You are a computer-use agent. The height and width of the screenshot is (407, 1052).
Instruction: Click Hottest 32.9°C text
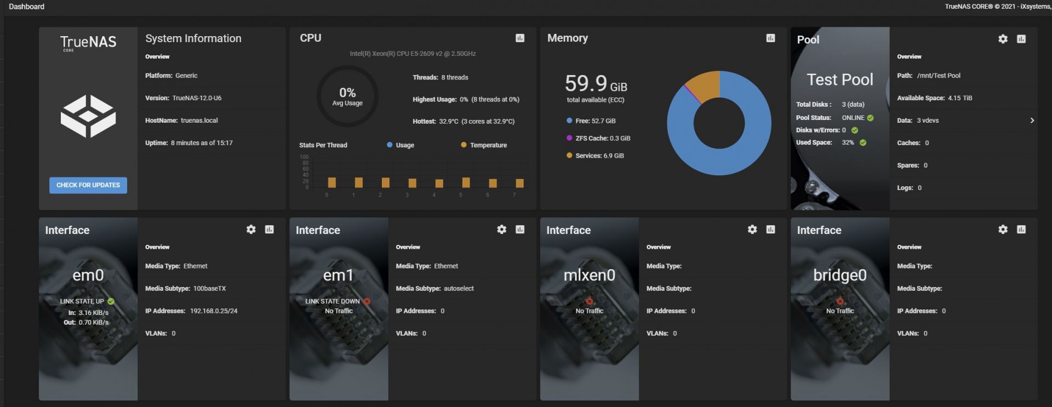[x=464, y=122]
